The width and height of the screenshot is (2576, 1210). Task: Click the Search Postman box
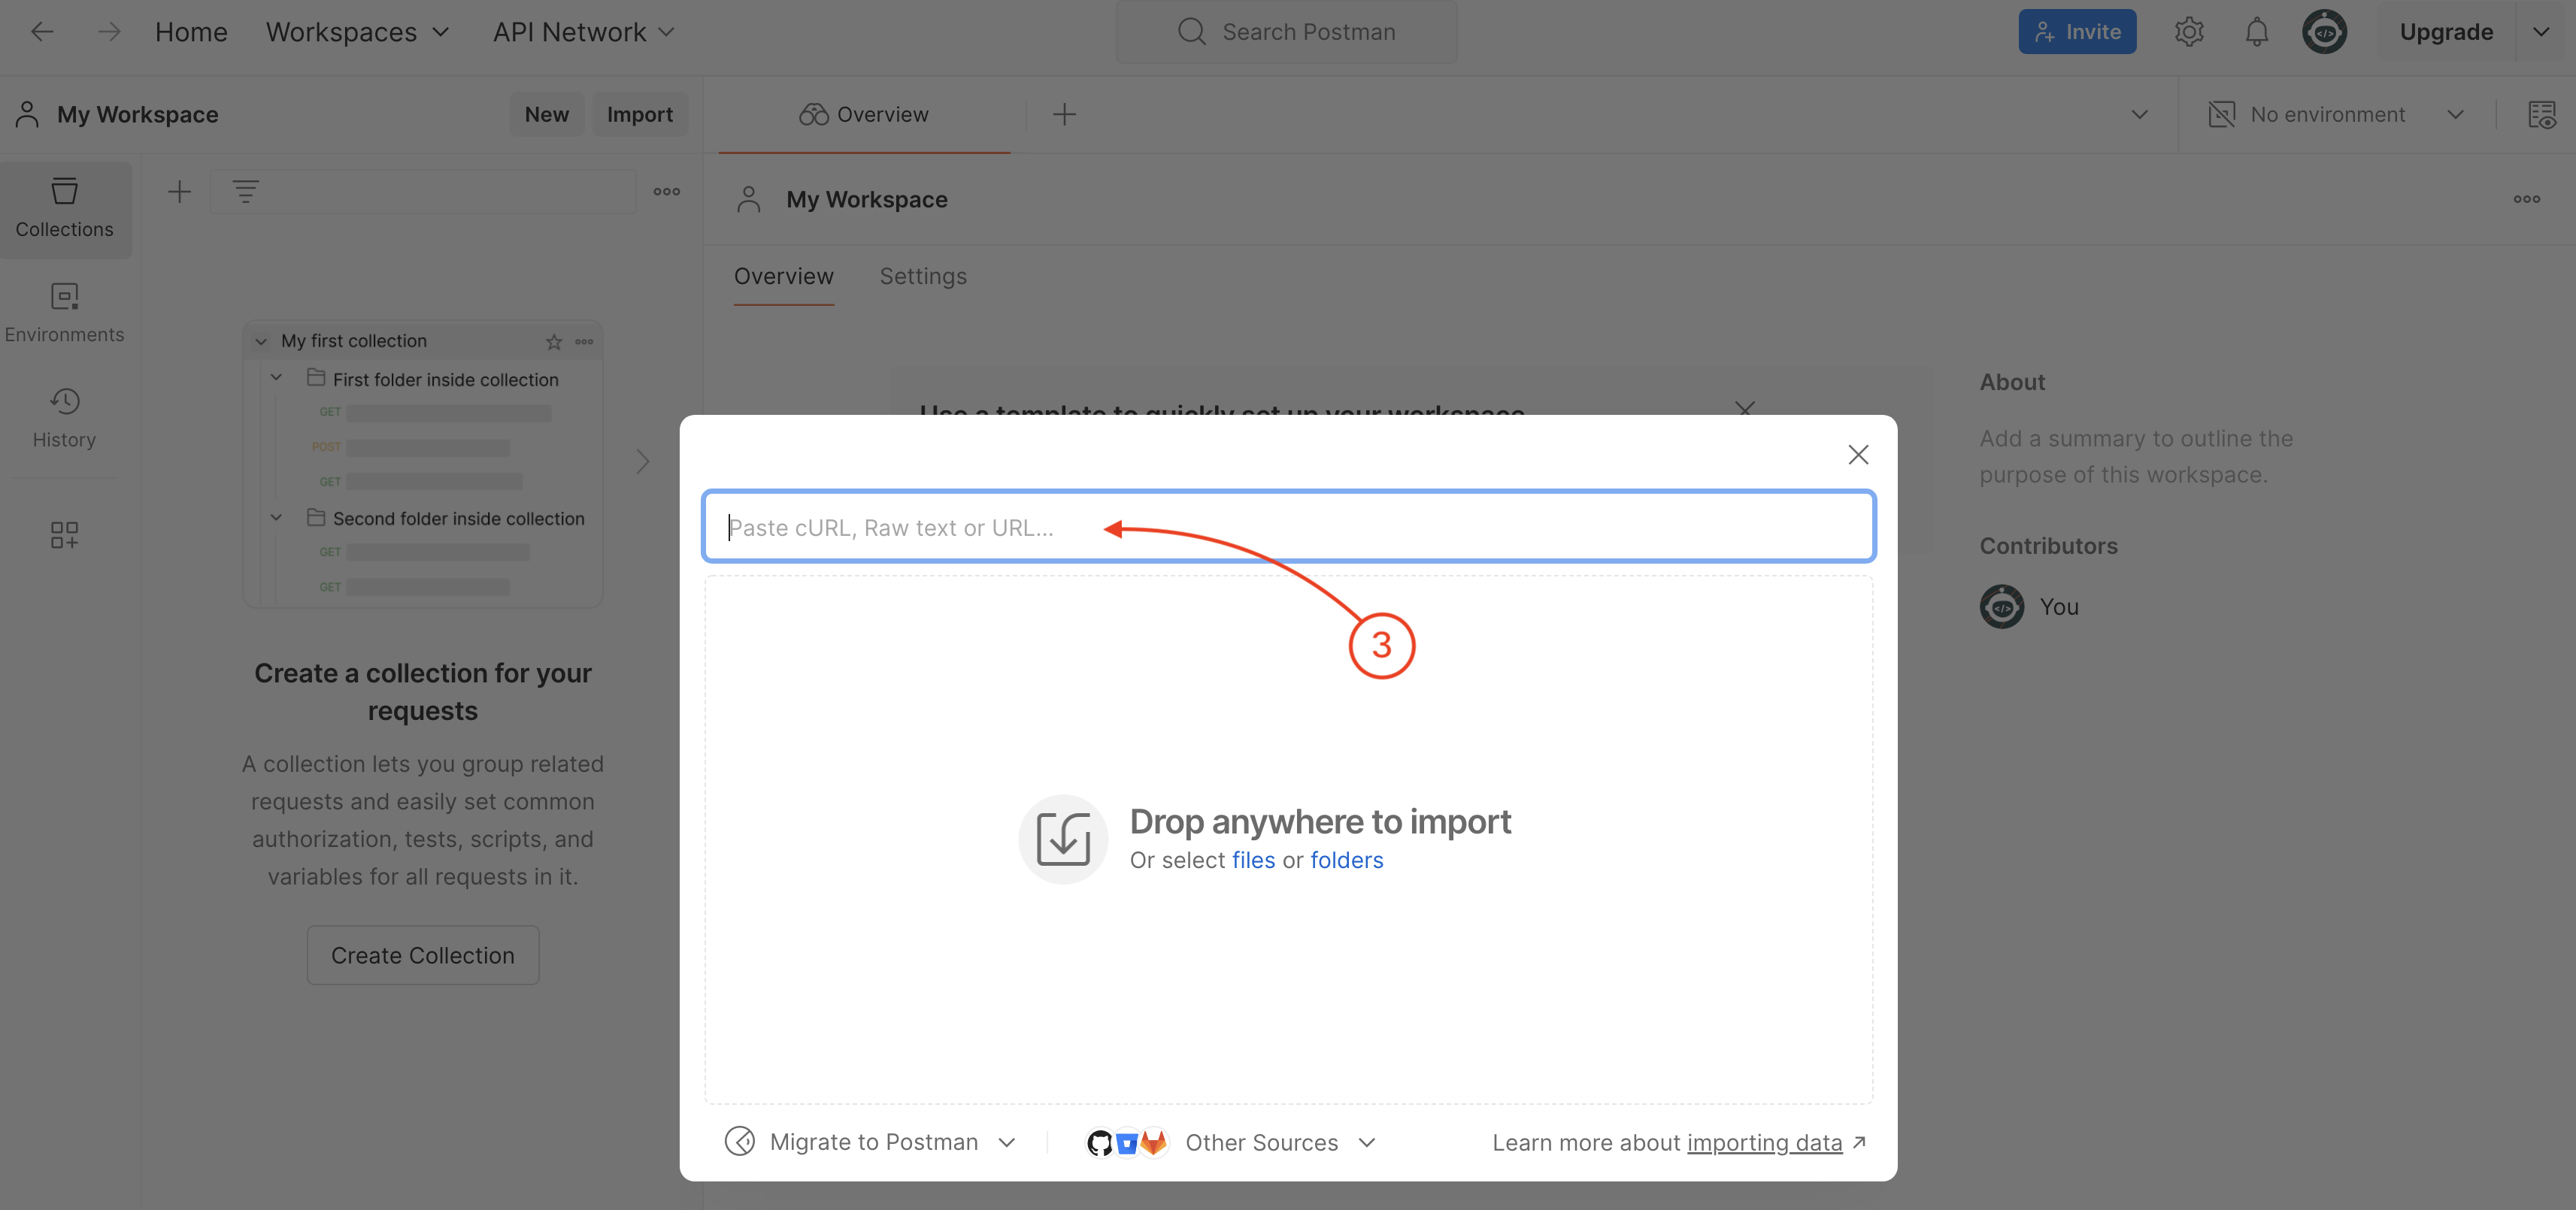pyautogui.click(x=1286, y=32)
